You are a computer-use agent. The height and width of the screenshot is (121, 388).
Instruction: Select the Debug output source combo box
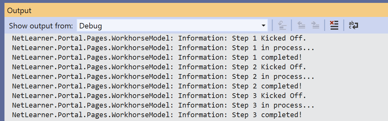click(172, 26)
